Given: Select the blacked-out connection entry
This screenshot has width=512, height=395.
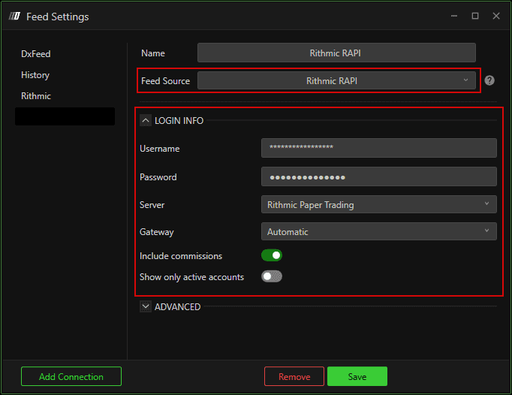Looking at the screenshot, I should (65, 116).
